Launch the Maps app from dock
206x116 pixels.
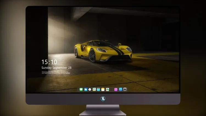[94, 89]
